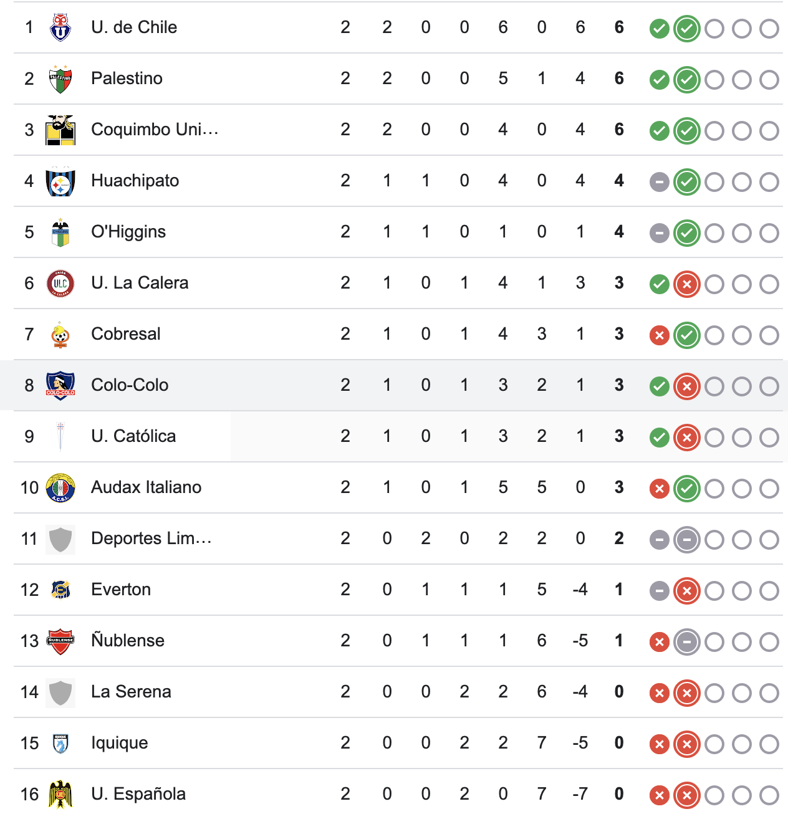The height and width of the screenshot is (824, 788).
Task: Click the Everton club logo
Action: pos(60,590)
